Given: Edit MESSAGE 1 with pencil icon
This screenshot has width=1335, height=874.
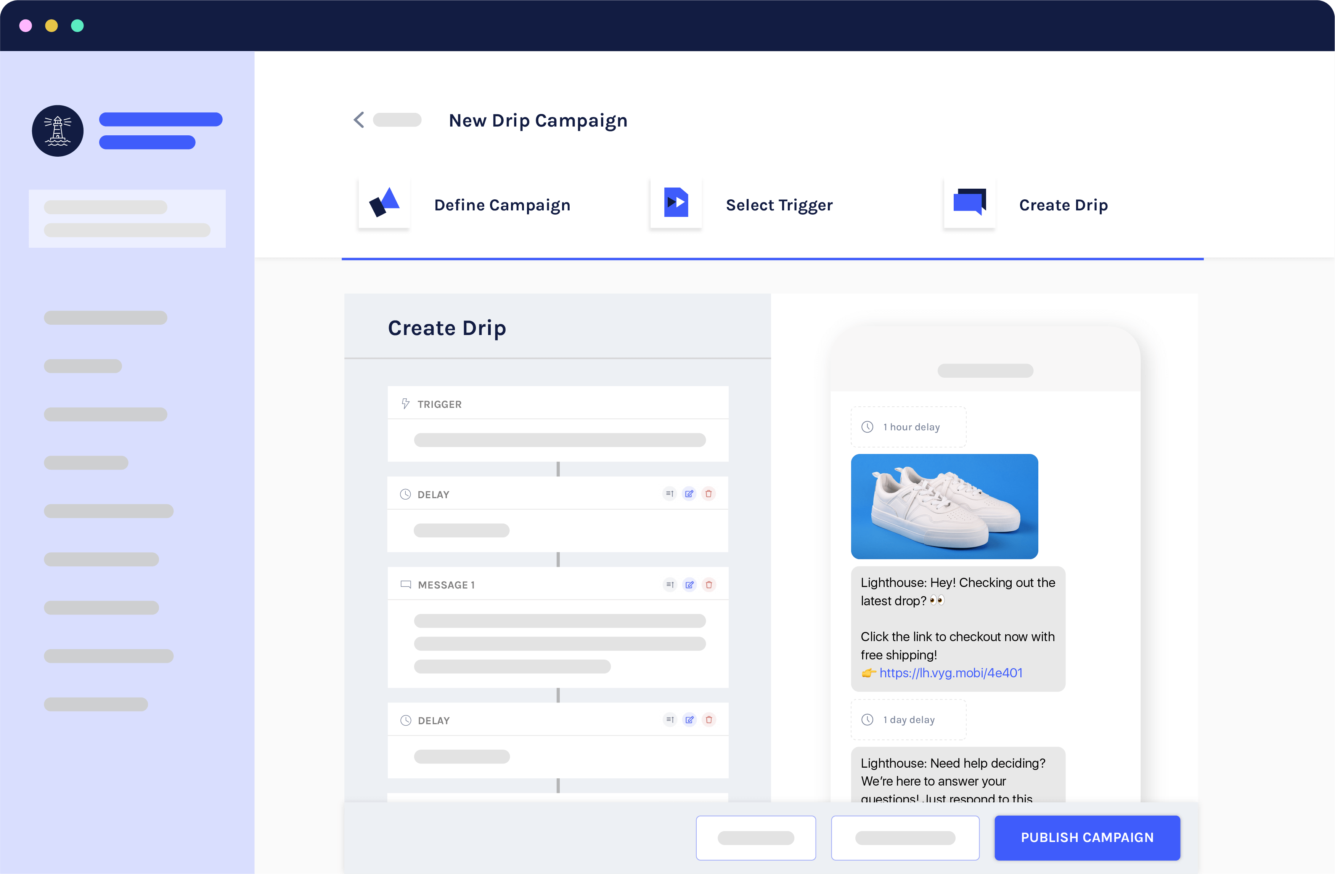Looking at the screenshot, I should tap(689, 585).
